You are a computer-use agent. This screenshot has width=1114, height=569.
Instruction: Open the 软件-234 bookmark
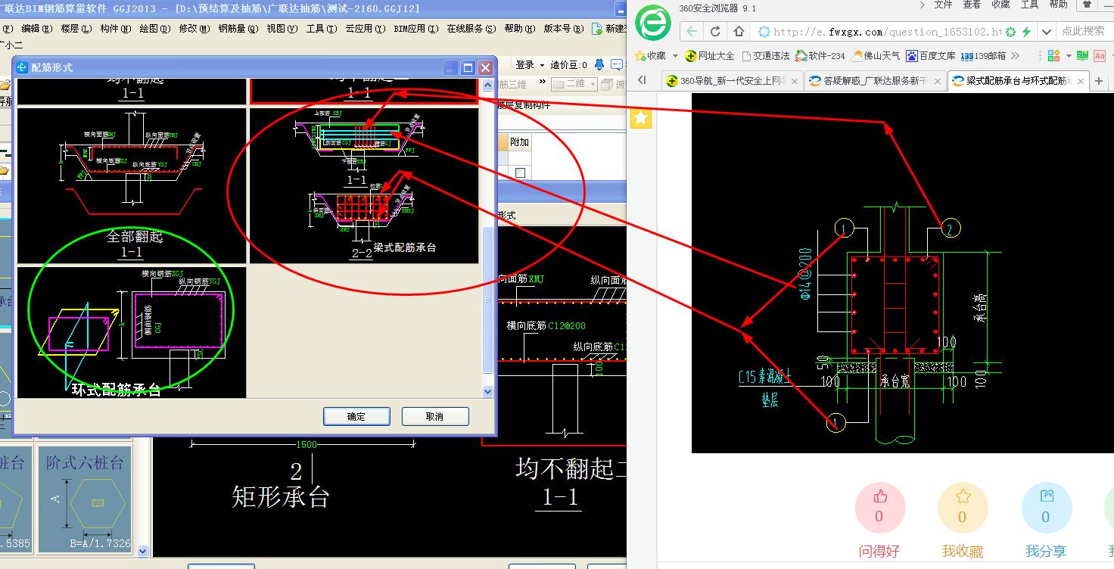click(x=820, y=55)
